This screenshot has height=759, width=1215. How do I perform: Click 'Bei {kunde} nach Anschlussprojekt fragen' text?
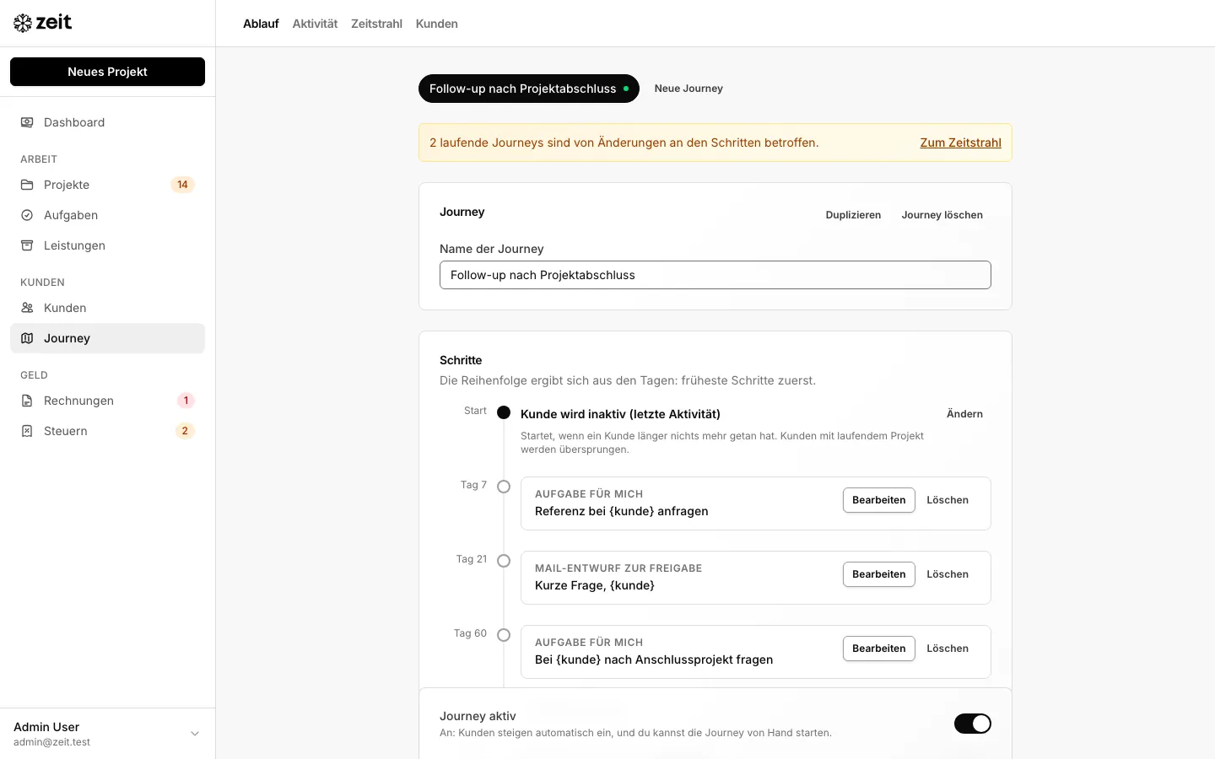click(x=654, y=659)
